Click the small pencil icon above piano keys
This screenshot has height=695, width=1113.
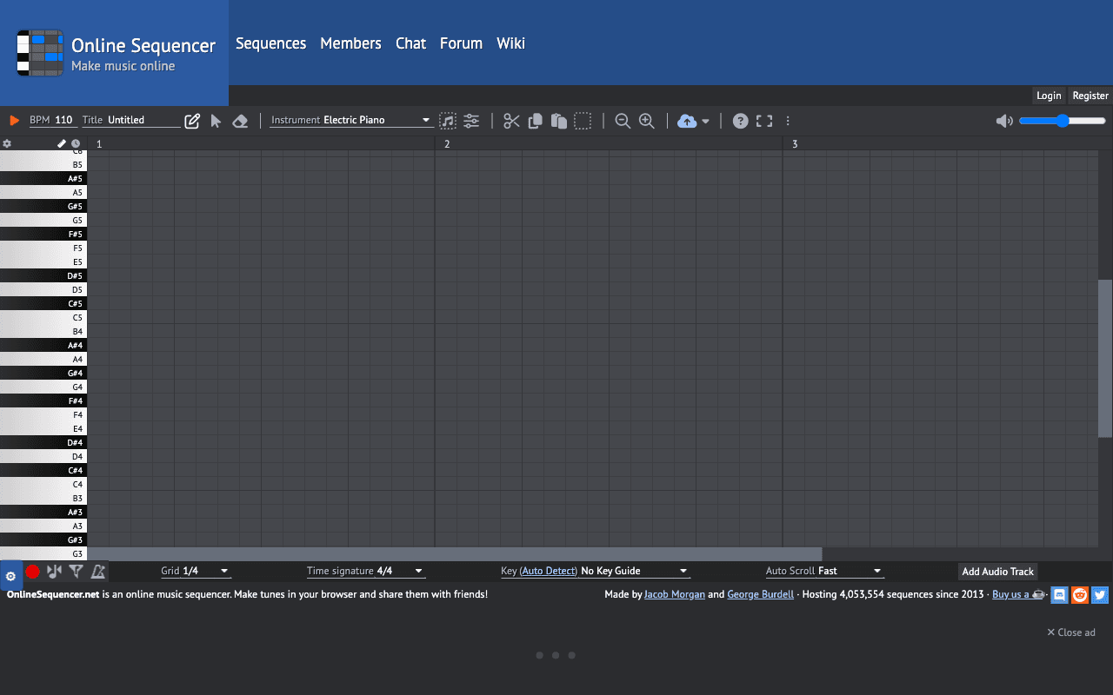[62, 143]
